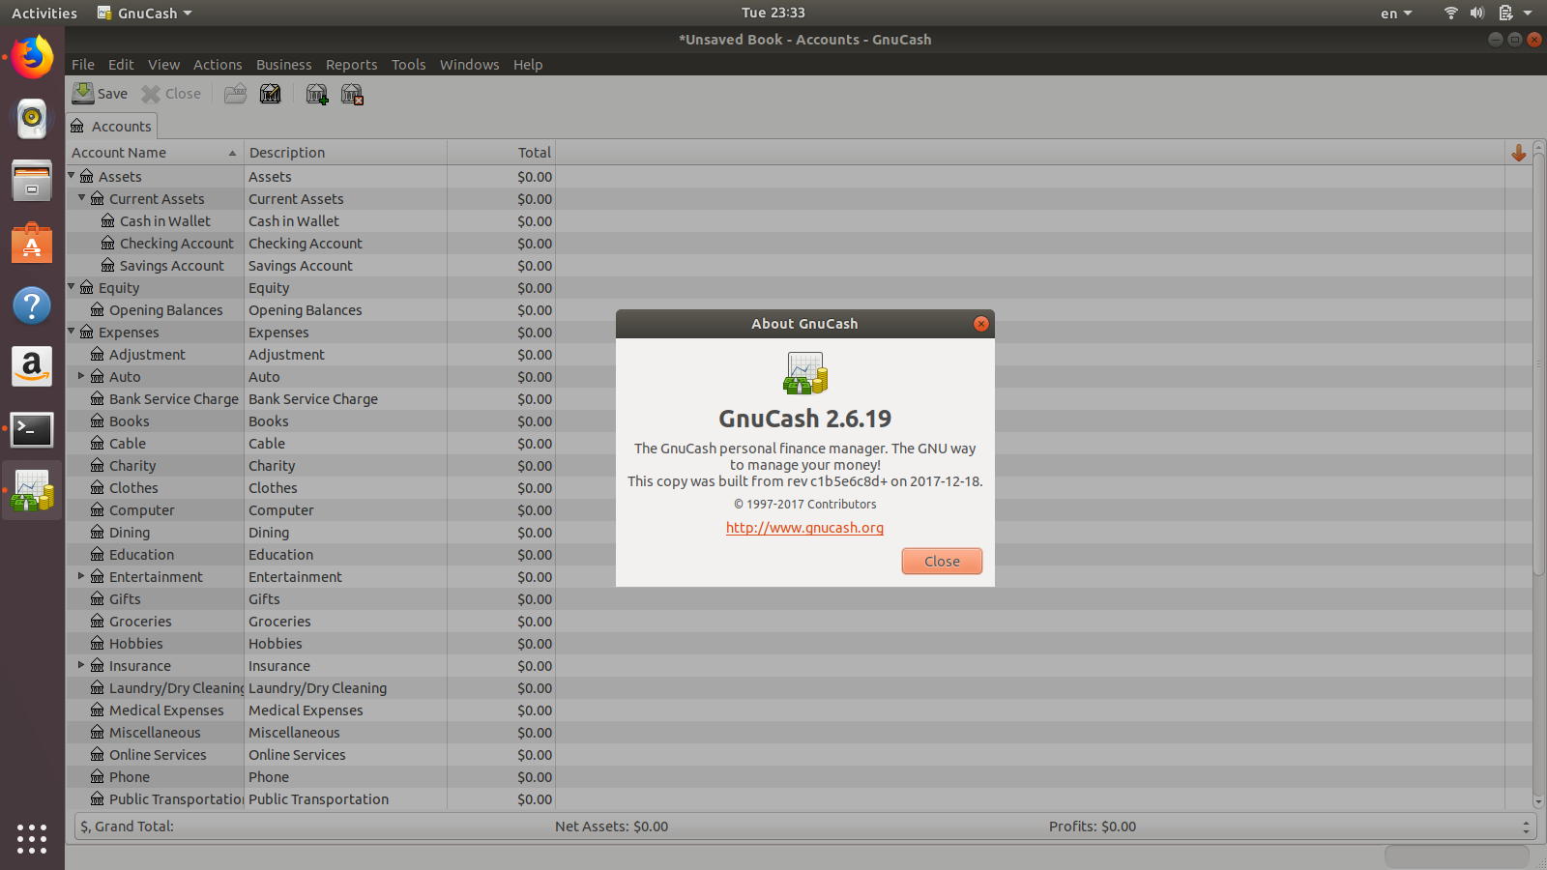Select the Accounts tab
This screenshot has width=1547, height=870.
click(112, 127)
